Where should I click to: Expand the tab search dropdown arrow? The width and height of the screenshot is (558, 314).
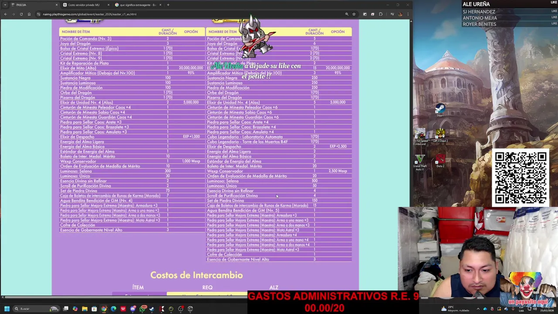click(6, 5)
